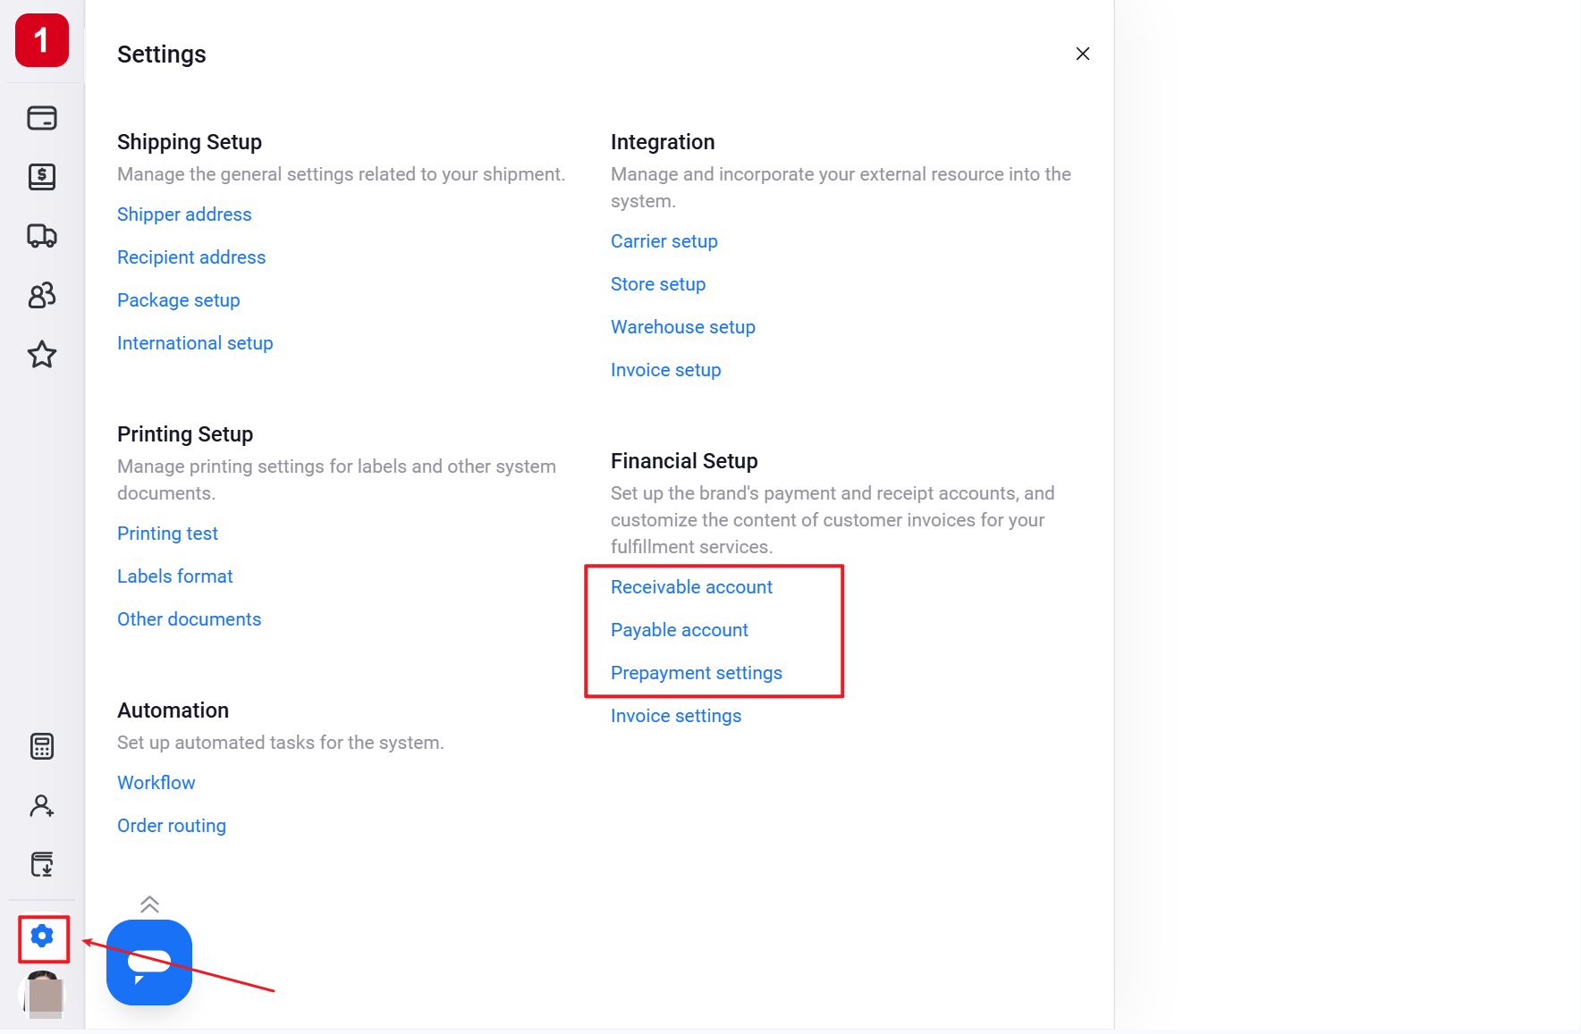Open the shipments truck icon

pos(42,236)
